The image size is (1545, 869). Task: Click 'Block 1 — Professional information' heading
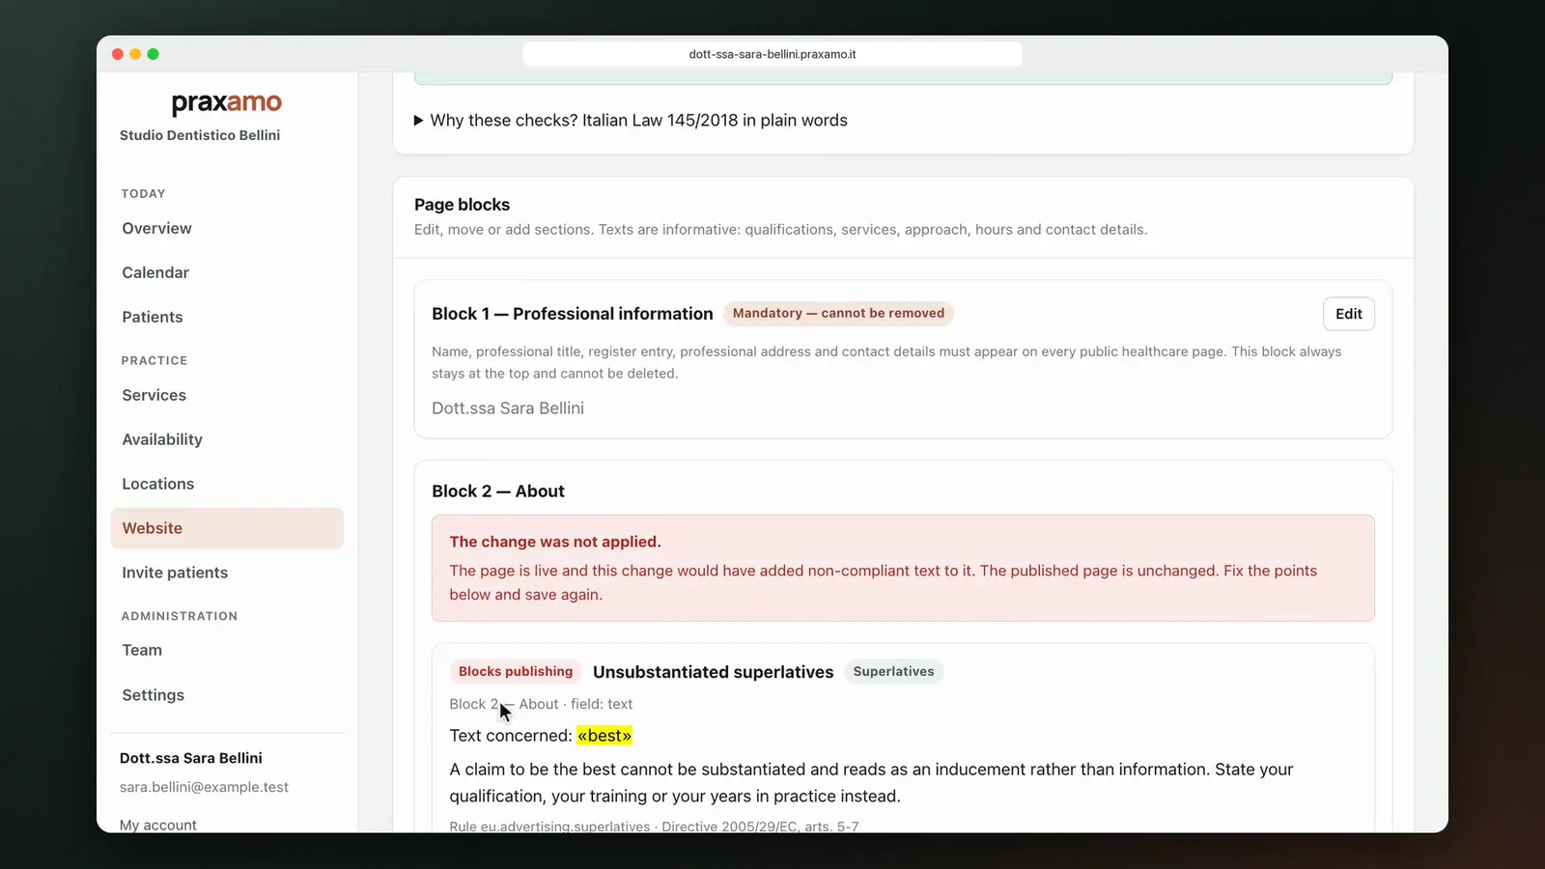click(573, 314)
